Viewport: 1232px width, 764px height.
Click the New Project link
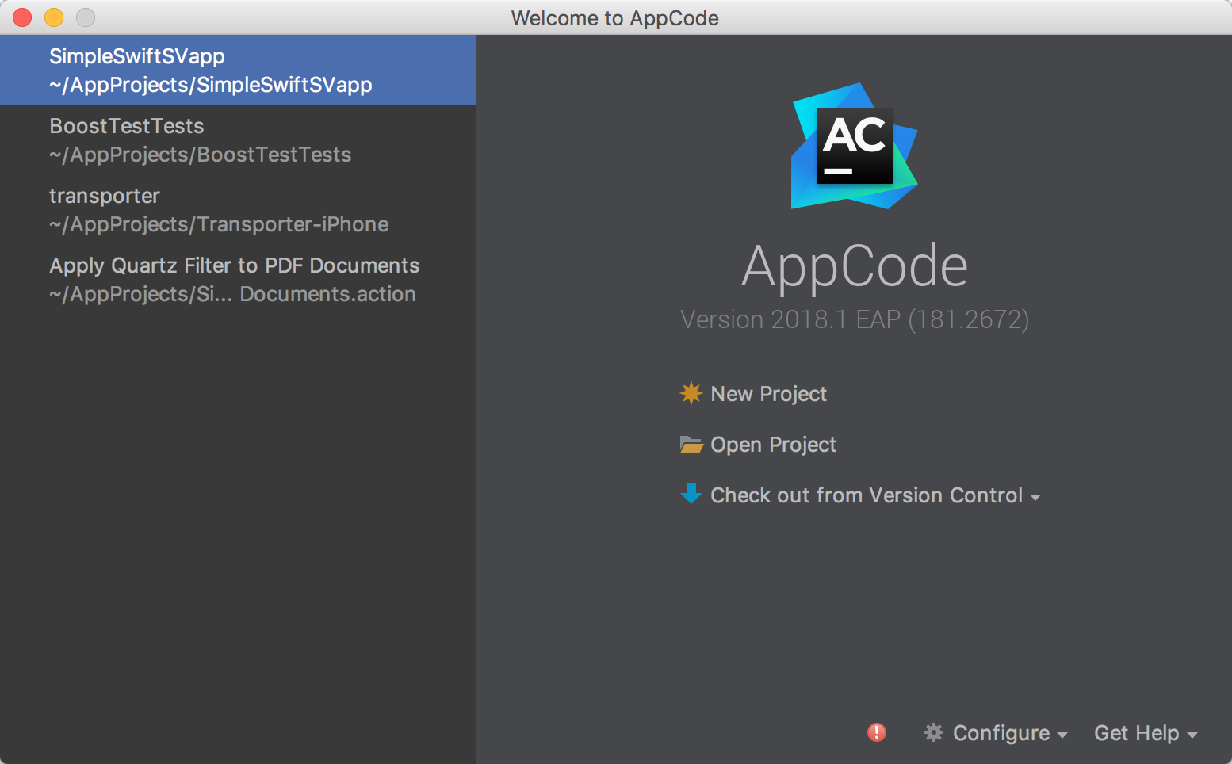pos(768,394)
